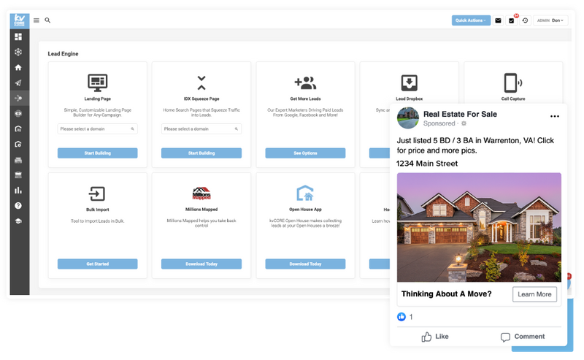Click the Lead Engine heading

pos(63,53)
